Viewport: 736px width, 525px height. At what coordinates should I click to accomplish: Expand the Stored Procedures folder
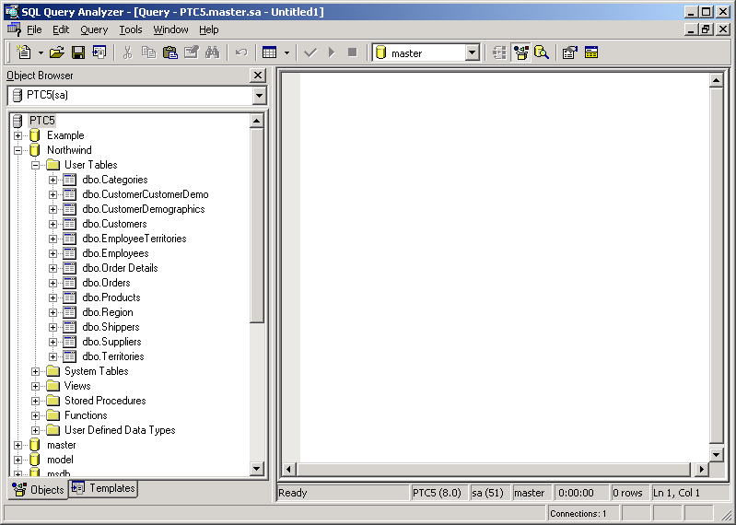coord(36,401)
